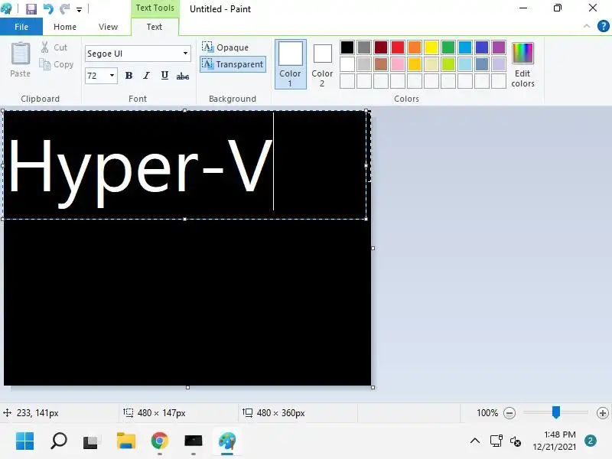This screenshot has width=612, height=459.
Task: Switch to the View ribbon tab
Action: (x=108, y=27)
